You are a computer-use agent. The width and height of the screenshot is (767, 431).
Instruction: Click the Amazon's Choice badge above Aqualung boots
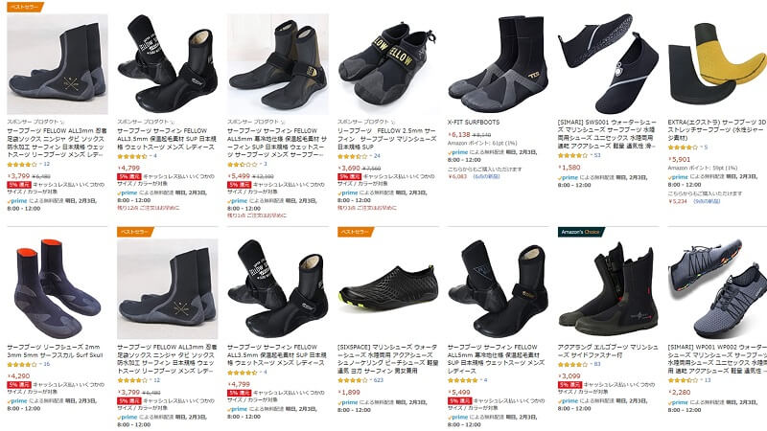coord(581,232)
